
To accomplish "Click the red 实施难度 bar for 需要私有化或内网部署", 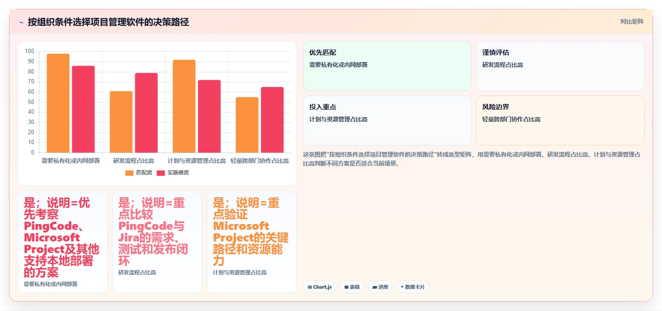I will (x=83, y=109).
